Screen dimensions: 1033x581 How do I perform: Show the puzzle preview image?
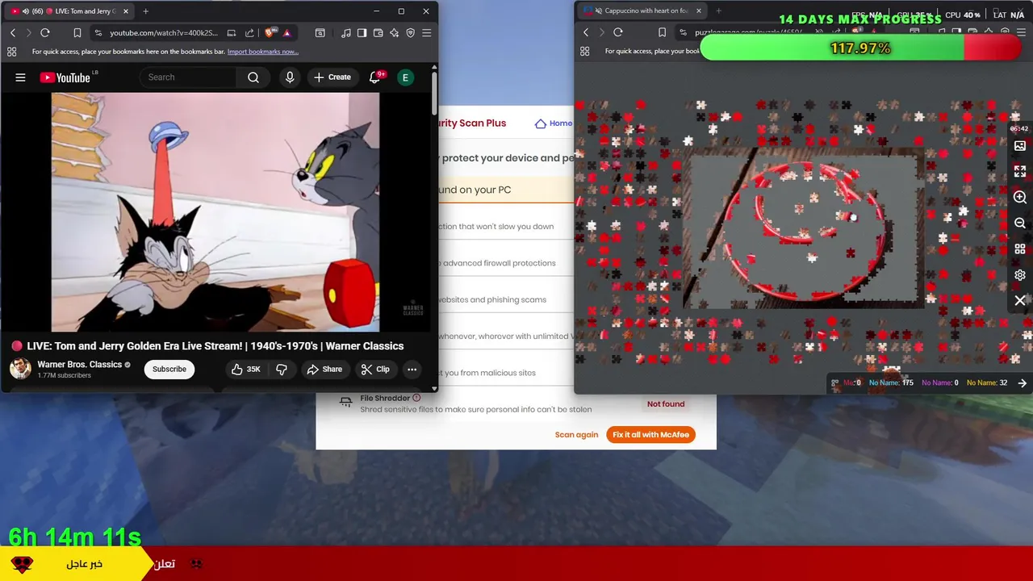click(x=1020, y=146)
